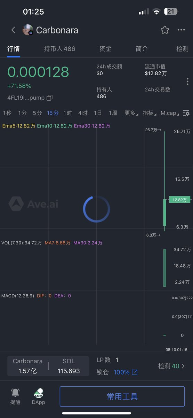Open the 资金 tab

click(105, 49)
